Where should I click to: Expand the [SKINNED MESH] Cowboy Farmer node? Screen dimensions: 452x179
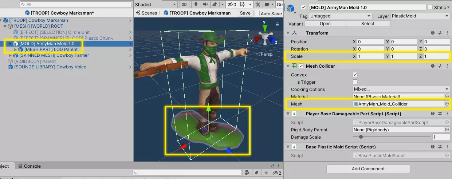(10, 55)
